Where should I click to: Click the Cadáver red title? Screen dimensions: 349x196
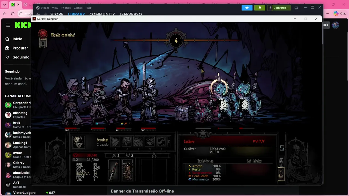click(189, 142)
